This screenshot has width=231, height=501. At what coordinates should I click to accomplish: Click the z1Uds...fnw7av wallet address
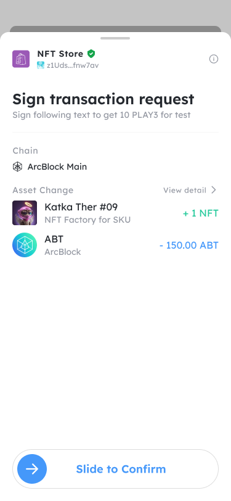[73, 65]
